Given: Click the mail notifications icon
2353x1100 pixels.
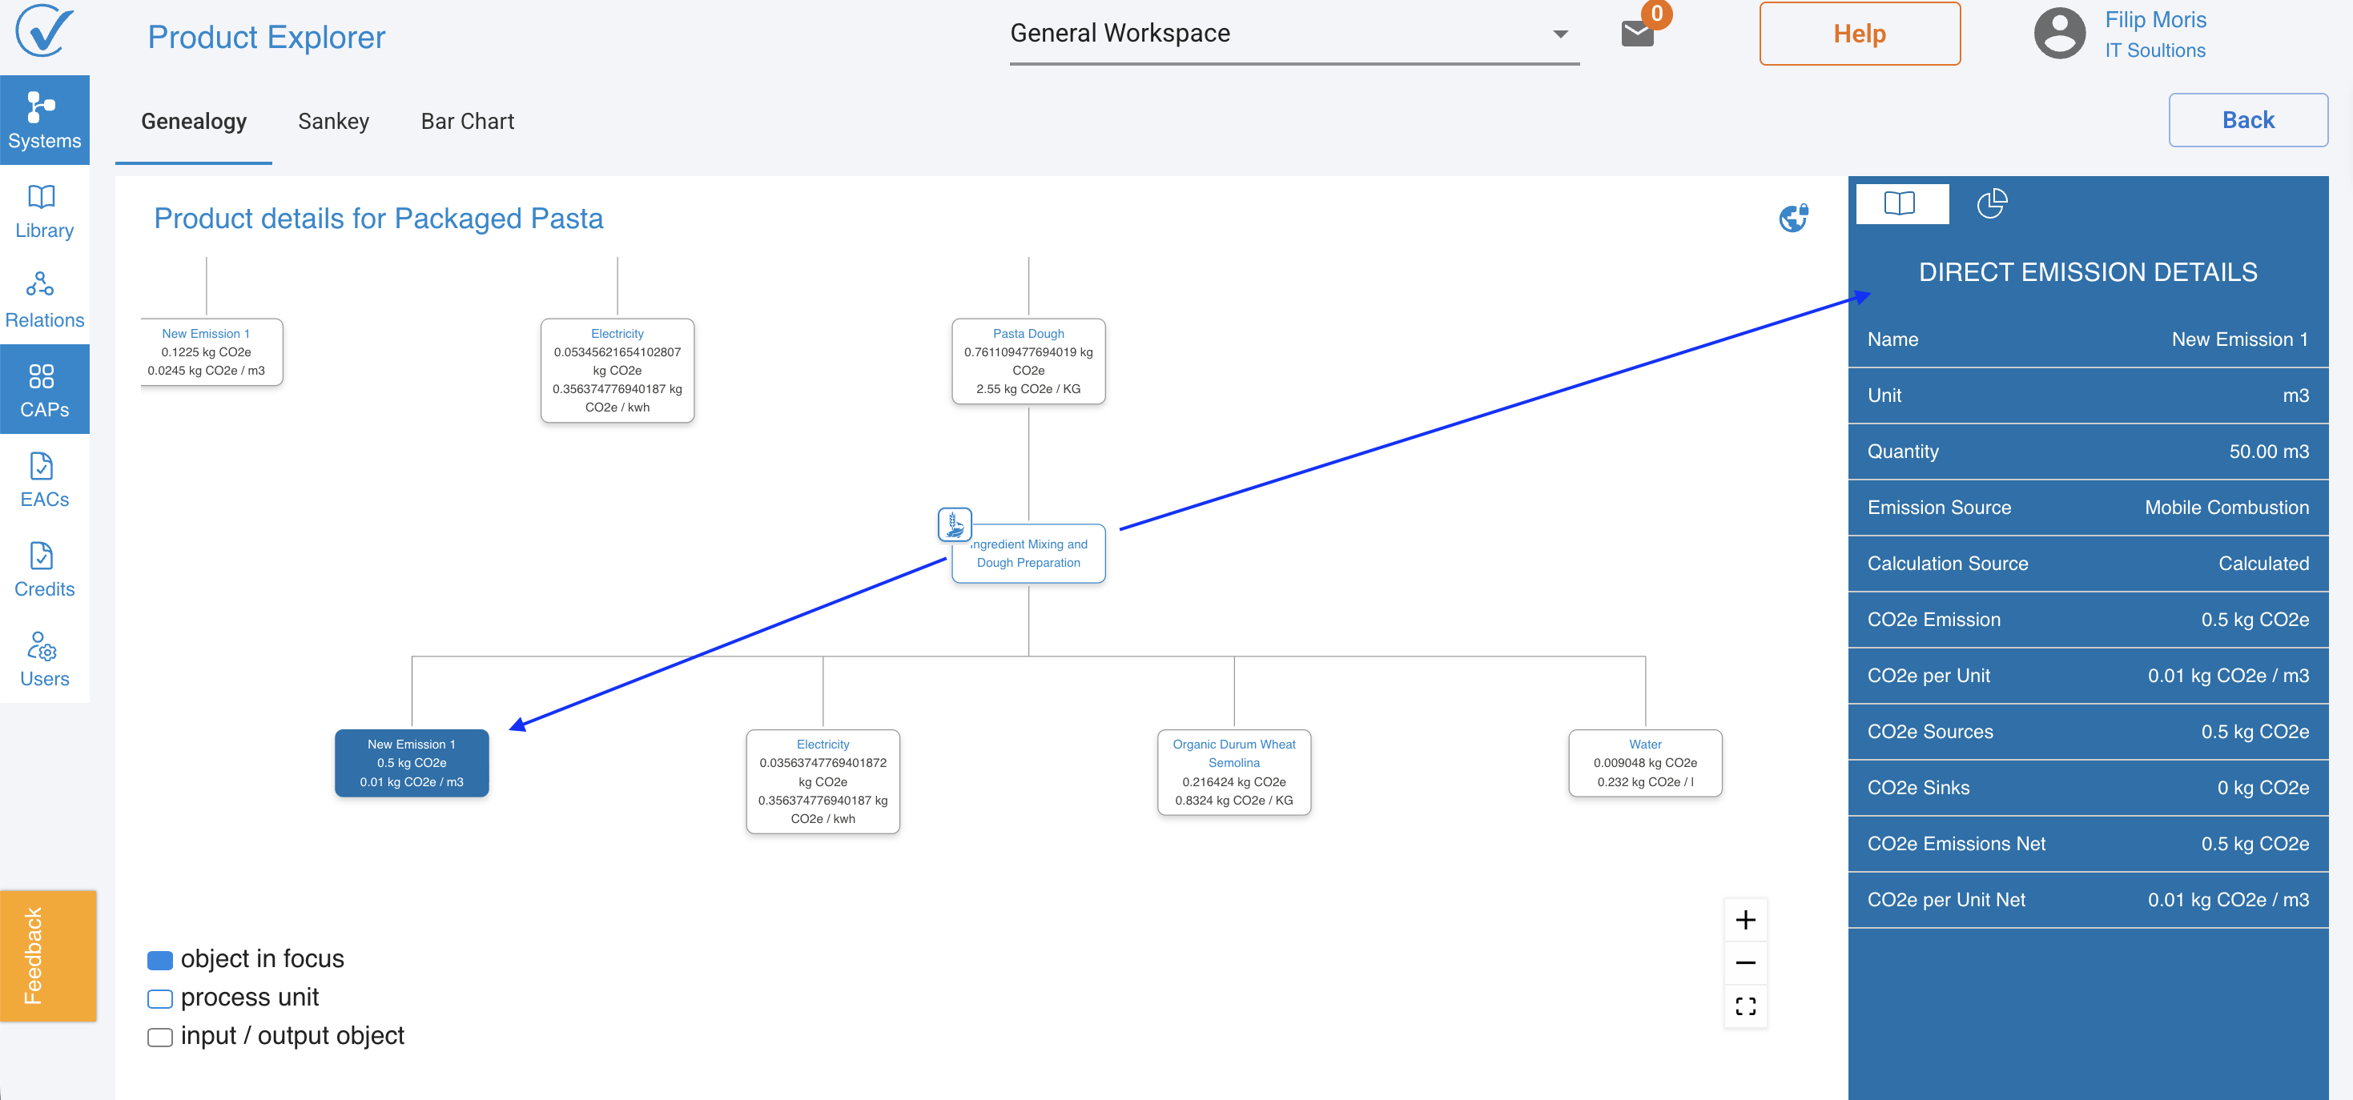Looking at the screenshot, I should 1637,34.
